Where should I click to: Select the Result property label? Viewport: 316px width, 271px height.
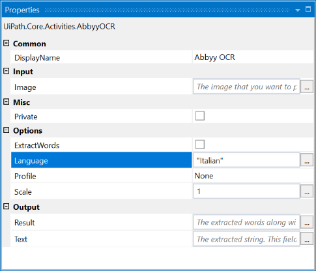pyautogui.click(x=24, y=223)
